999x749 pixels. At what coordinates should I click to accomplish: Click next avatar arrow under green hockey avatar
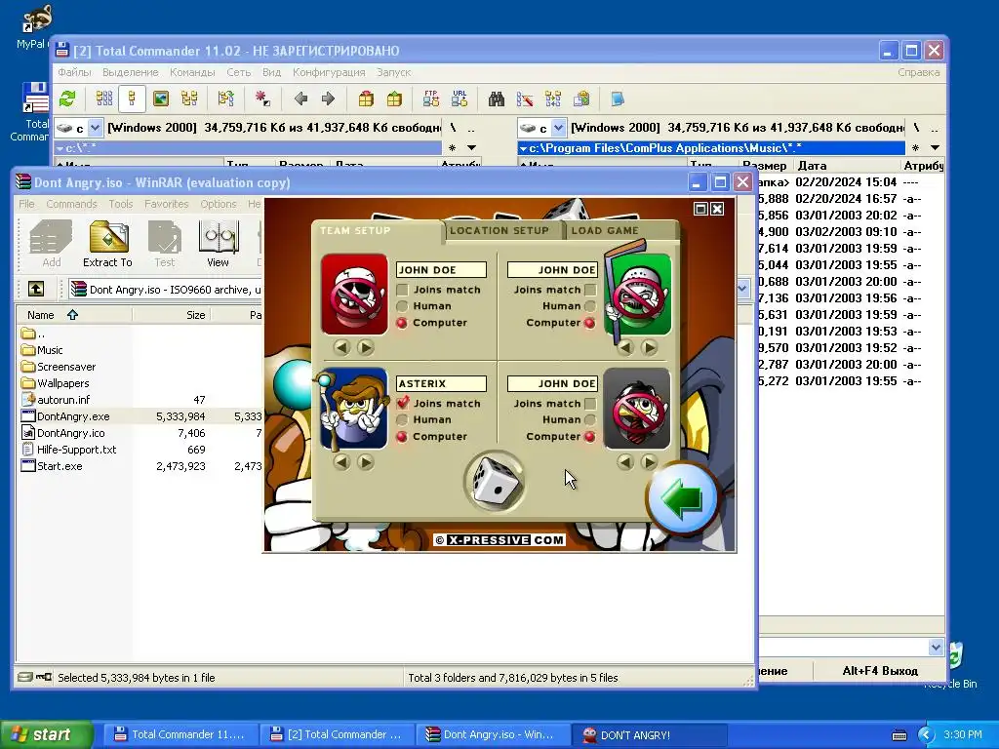pyautogui.click(x=649, y=347)
